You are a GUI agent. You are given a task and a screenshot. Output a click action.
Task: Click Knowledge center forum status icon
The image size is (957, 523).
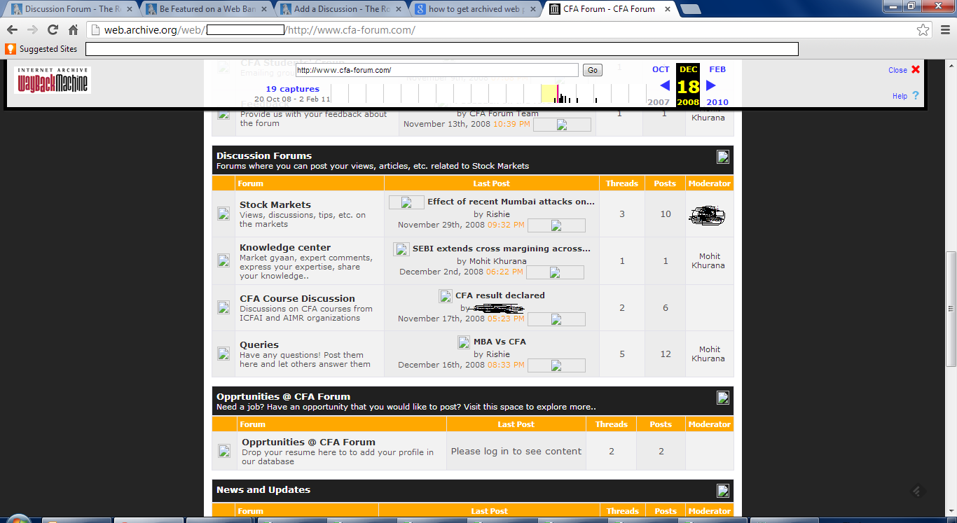pyautogui.click(x=223, y=260)
